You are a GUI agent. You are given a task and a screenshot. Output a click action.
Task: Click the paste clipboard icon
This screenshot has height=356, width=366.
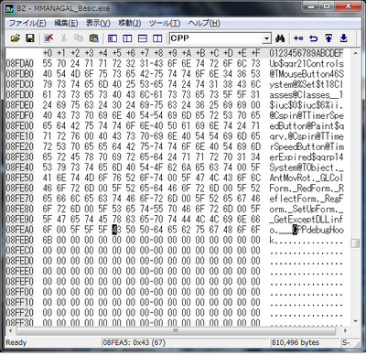[94, 38]
